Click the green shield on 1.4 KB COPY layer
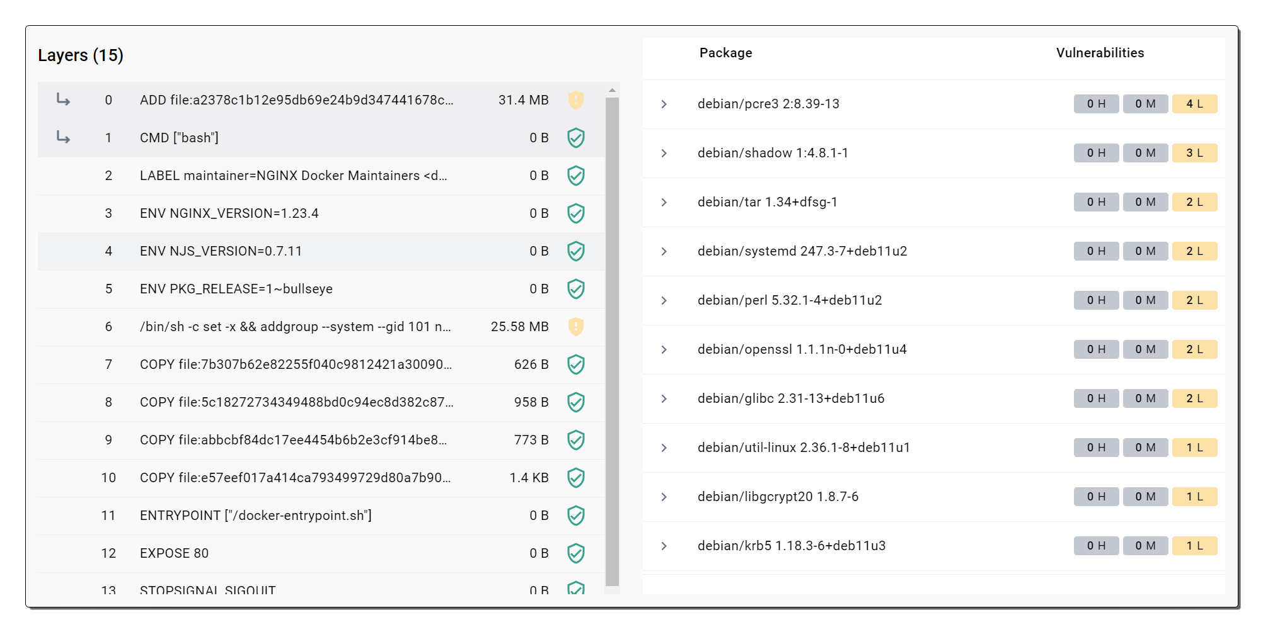The image size is (1263, 632). [575, 478]
